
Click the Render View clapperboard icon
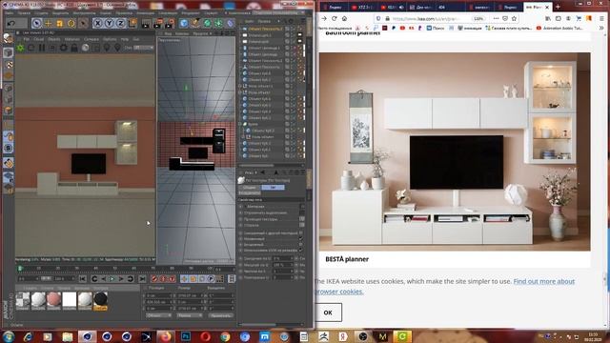tap(146, 23)
